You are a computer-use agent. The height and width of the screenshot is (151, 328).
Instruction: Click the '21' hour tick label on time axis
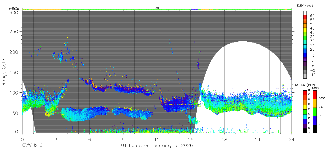tap(258, 139)
